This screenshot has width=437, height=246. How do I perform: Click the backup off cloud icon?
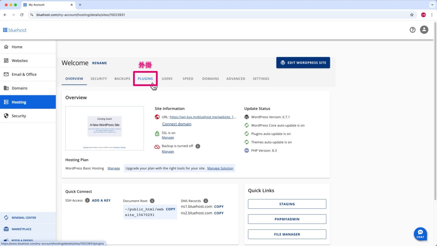157,147
